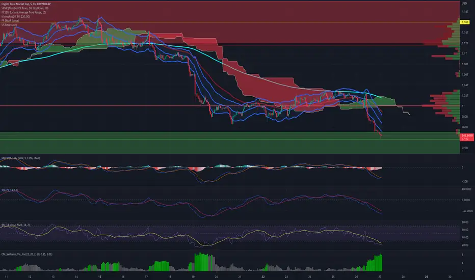This screenshot has width=475, height=280.
Task: Click the 1.12T price scale label
Action: pyautogui.click(x=465, y=43)
